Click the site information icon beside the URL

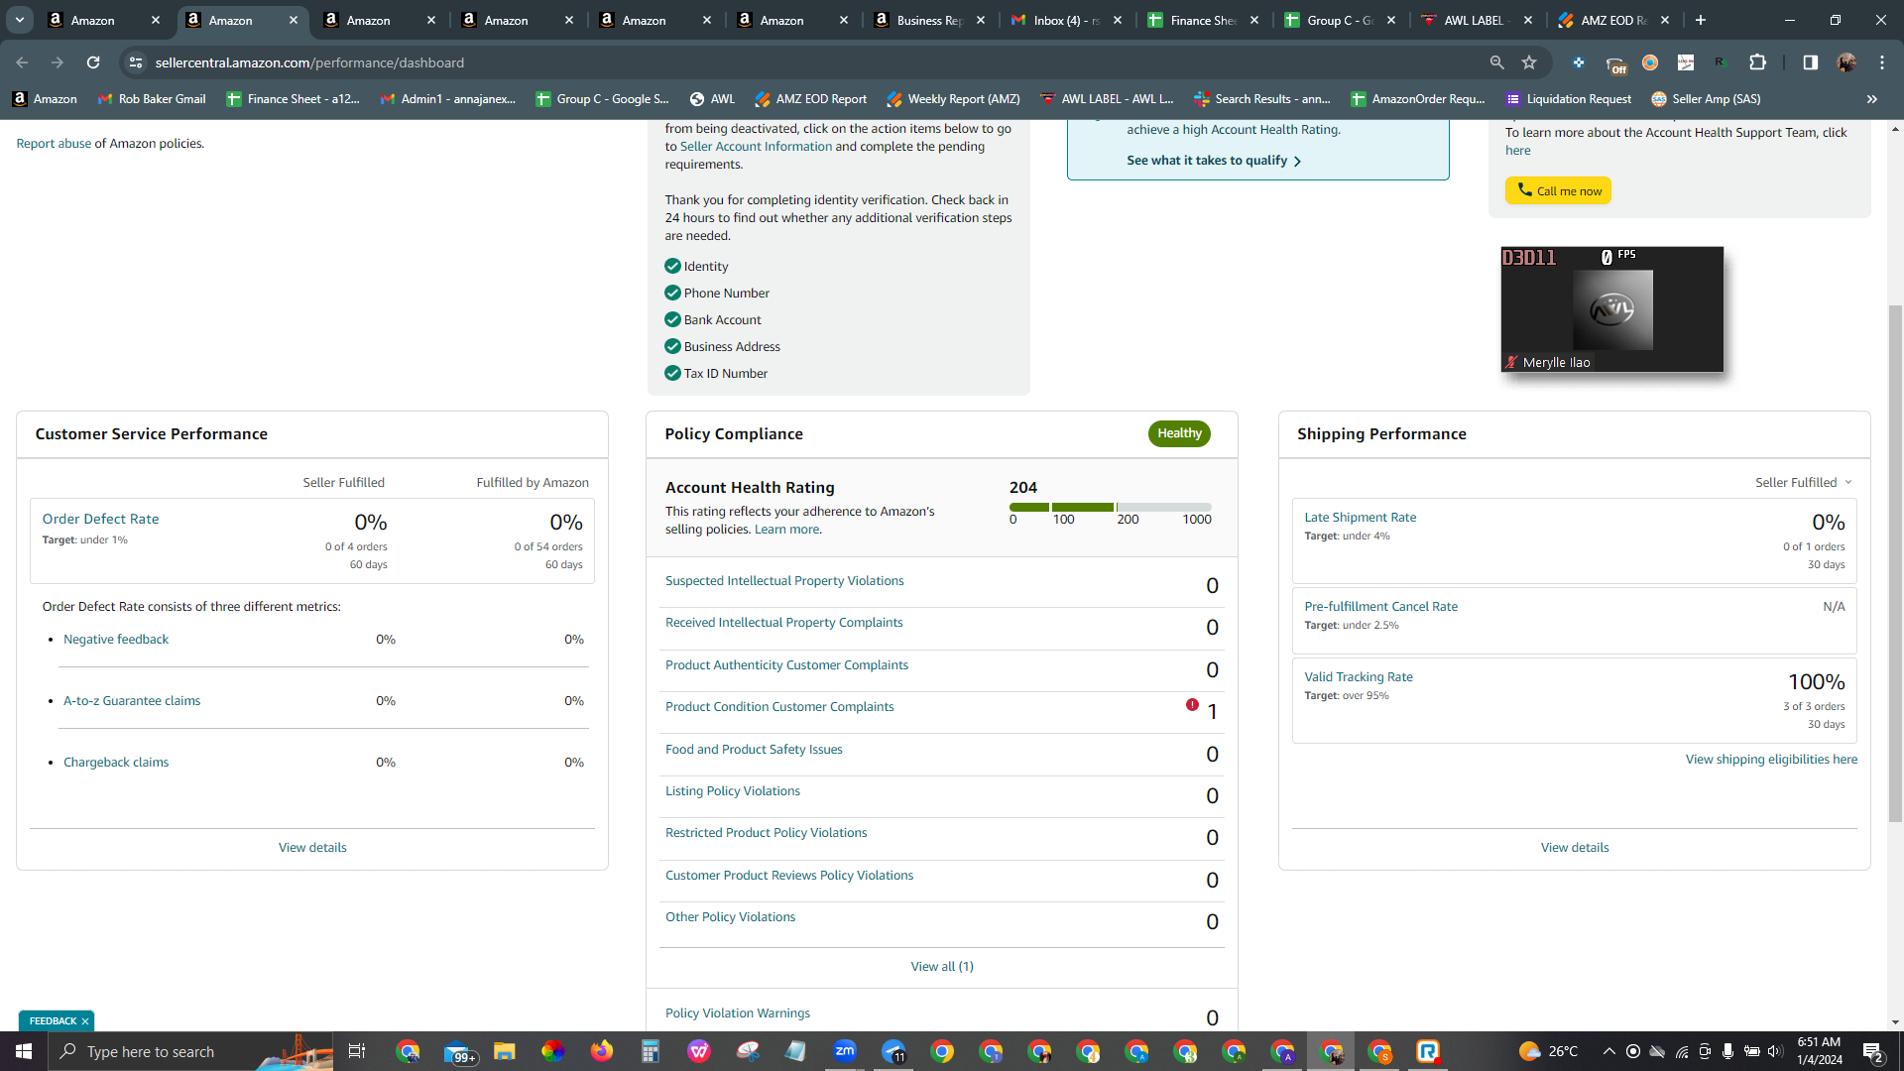(x=136, y=62)
